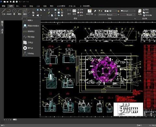The image size is (156, 127).
Task: Select the Circle drawing tool
Action: coord(14,12)
